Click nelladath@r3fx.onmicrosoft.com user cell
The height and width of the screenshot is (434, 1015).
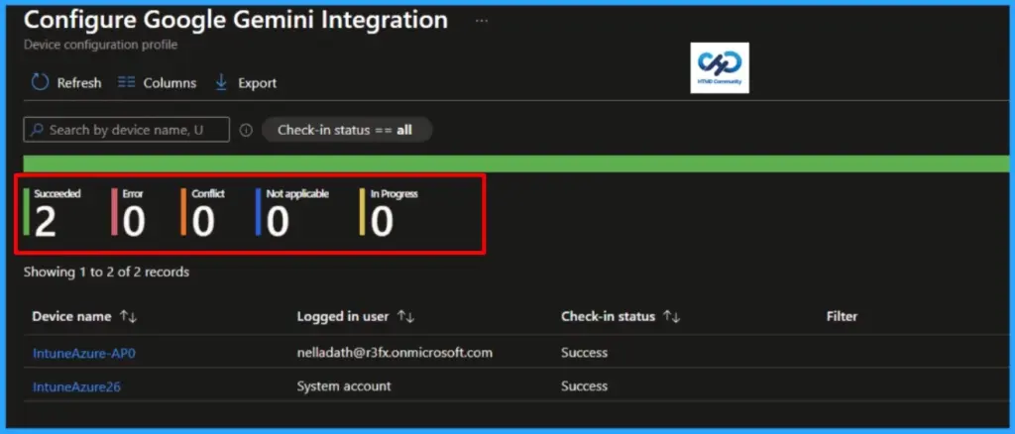[395, 353]
